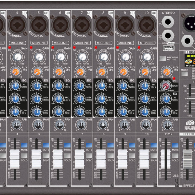Screen dimensions: 195x195
Task: Click the 63Hz graphic EQ slider
Action: tap(190, 98)
